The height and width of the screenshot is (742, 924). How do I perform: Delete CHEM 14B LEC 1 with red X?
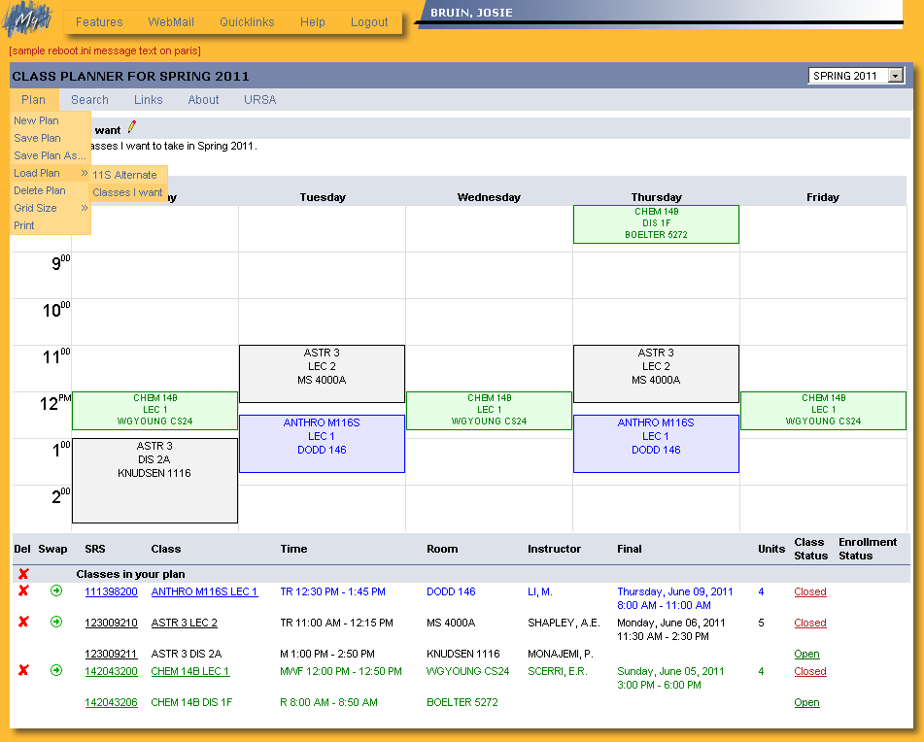pos(23,671)
